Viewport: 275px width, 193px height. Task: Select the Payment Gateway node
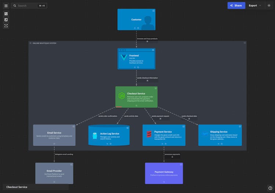pos(164,173)
